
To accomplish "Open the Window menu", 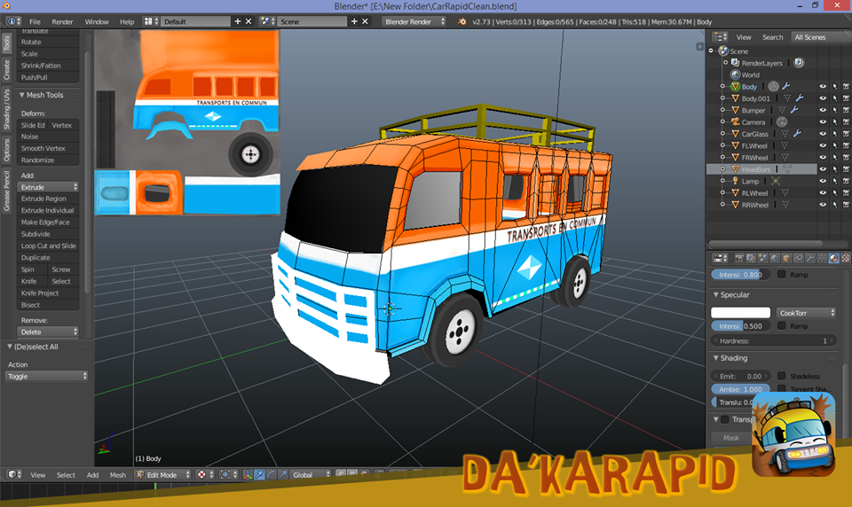I will tap(97, 21).
